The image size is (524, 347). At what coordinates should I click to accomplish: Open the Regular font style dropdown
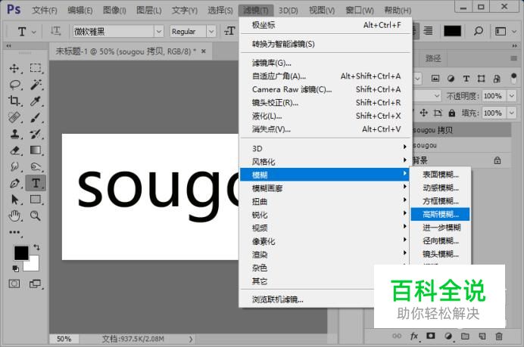[x=211, y=32]
